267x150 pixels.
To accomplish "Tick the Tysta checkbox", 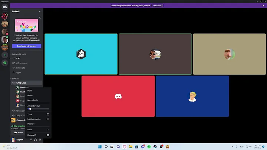I will point(48,114).
